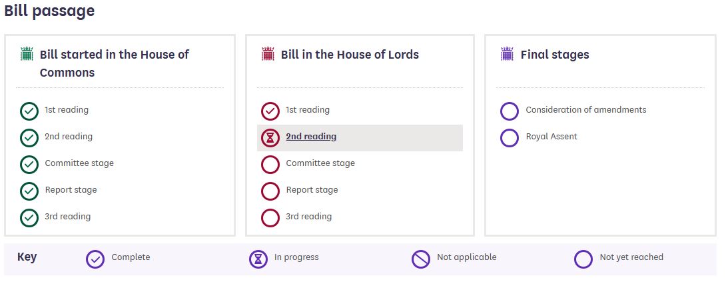Click the purple Final stages portcullis icon
726x284 pixels.
[x=508, y=54]
